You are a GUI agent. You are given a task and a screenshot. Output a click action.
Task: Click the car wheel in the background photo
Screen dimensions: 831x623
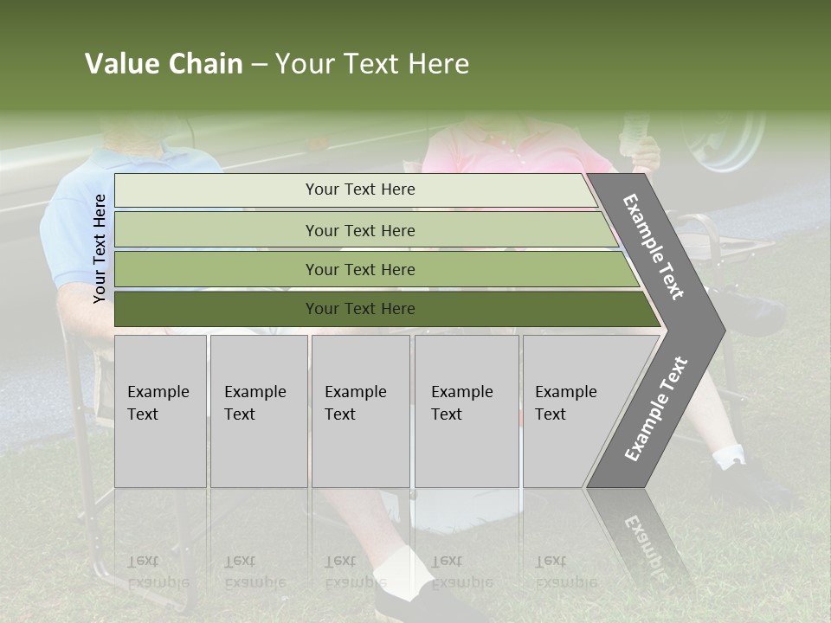pos(723,143)
